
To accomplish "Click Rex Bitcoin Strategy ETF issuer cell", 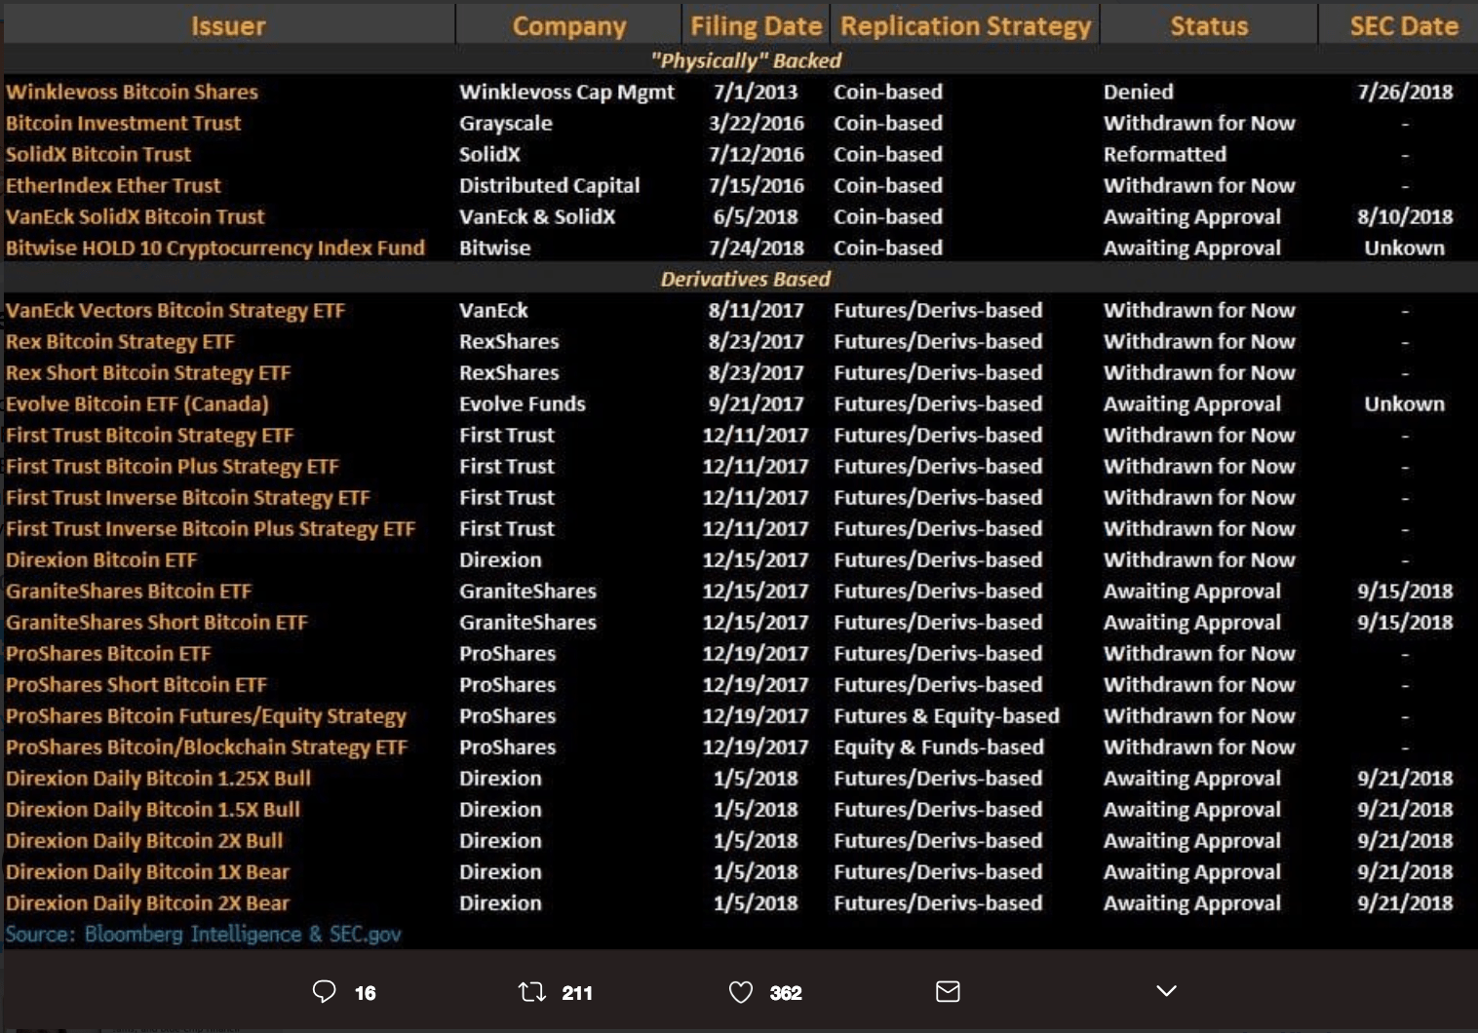I will (x=120, y=341).
